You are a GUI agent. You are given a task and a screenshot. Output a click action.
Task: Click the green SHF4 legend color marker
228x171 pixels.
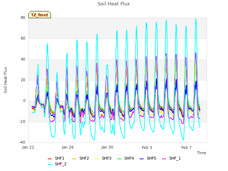tap(119, 159)
